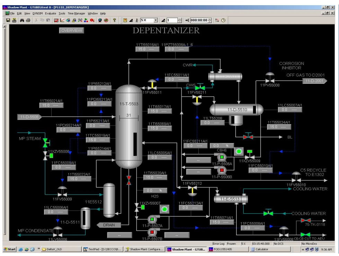Click the DRAIN connector
The width and height of the screenshot is (339, 256).
click(x=109, y=225)
